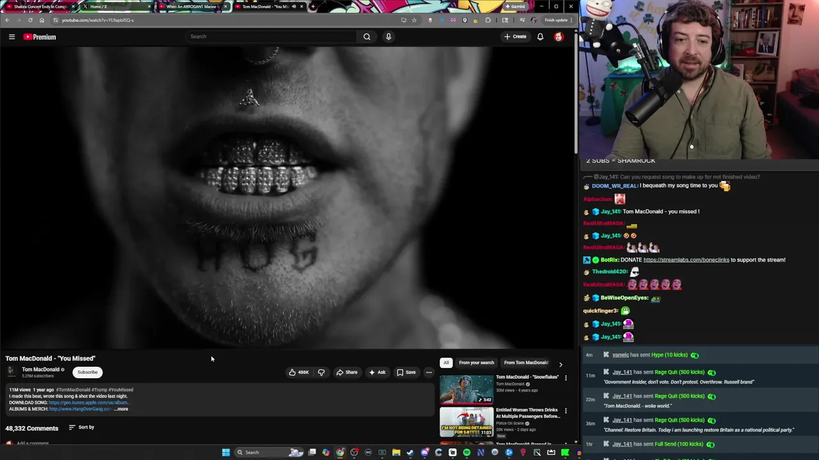
Task: Go to browser home page icon
Action: pos(42,20)
